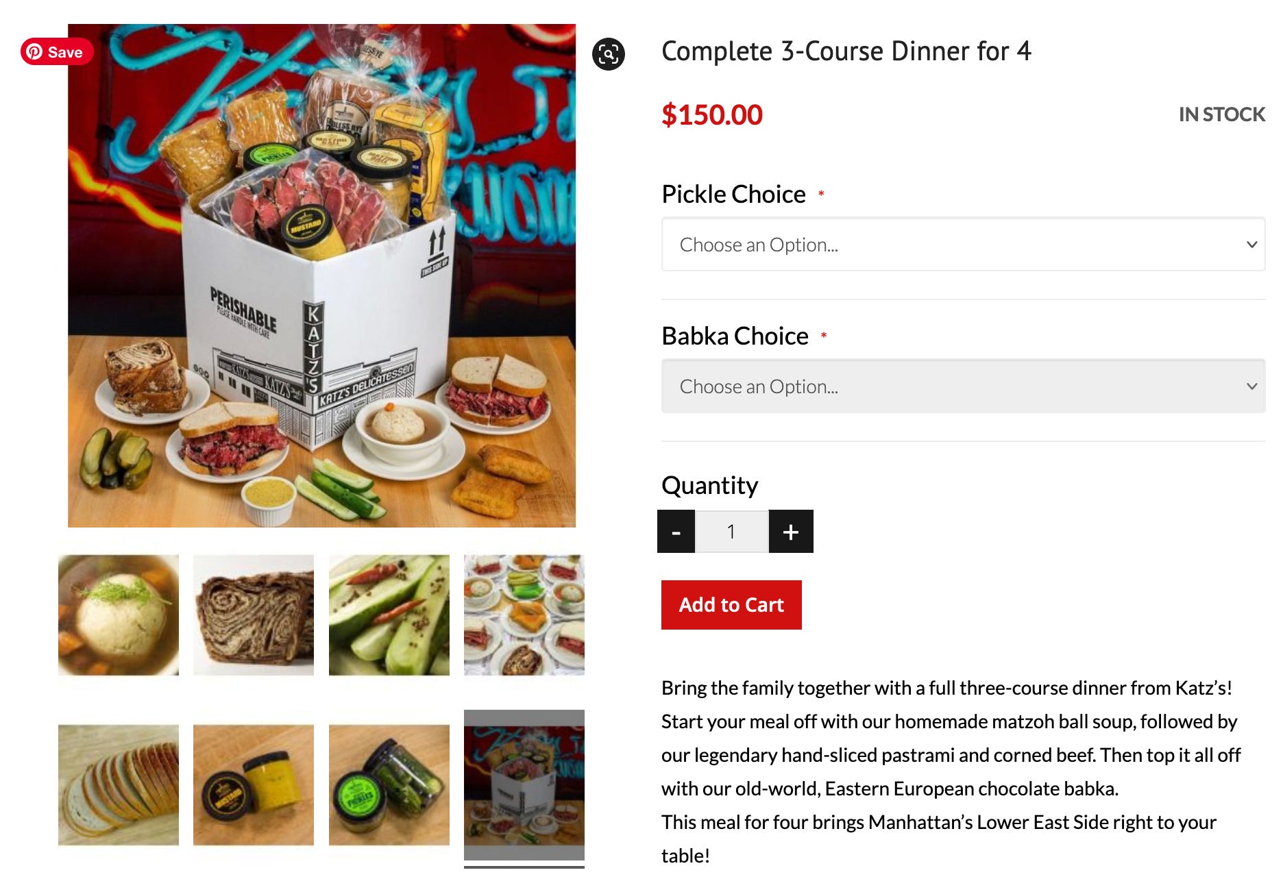The height and width of the screenshot is (892, 1283).
Task: Increase quantity with the plus button
Action: pos(791,532)
